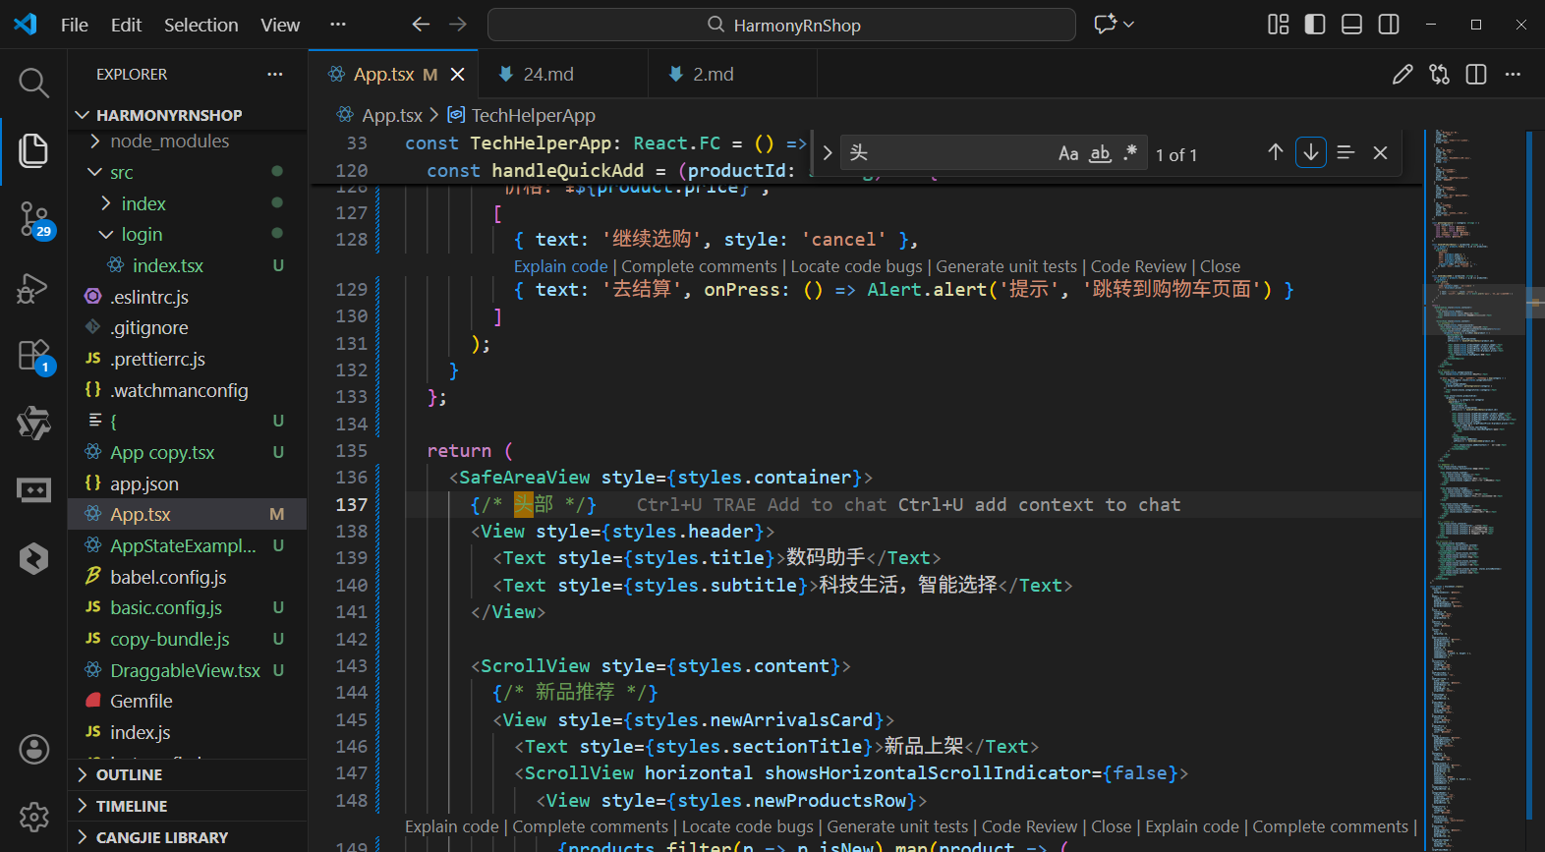Open Copilot chat icon in title bar
This screenshot has height=852, width=1545.
coord(1106,25)
